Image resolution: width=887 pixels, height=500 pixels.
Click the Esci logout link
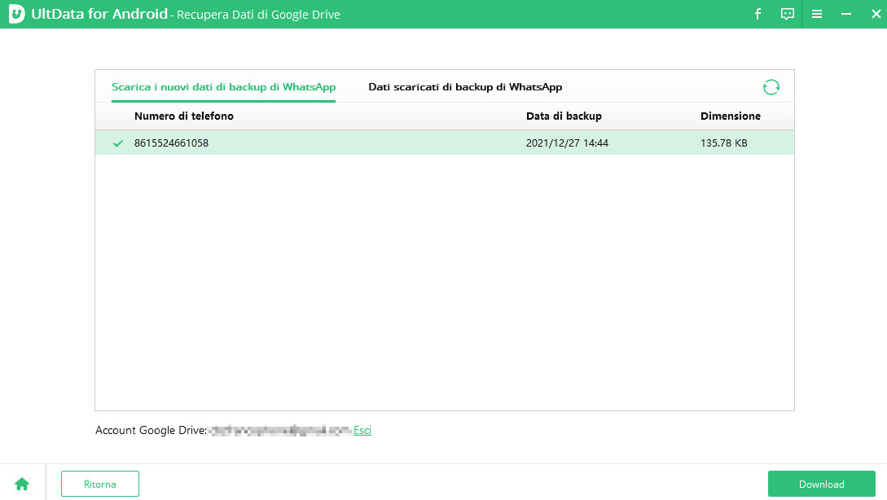coord(362,431)
